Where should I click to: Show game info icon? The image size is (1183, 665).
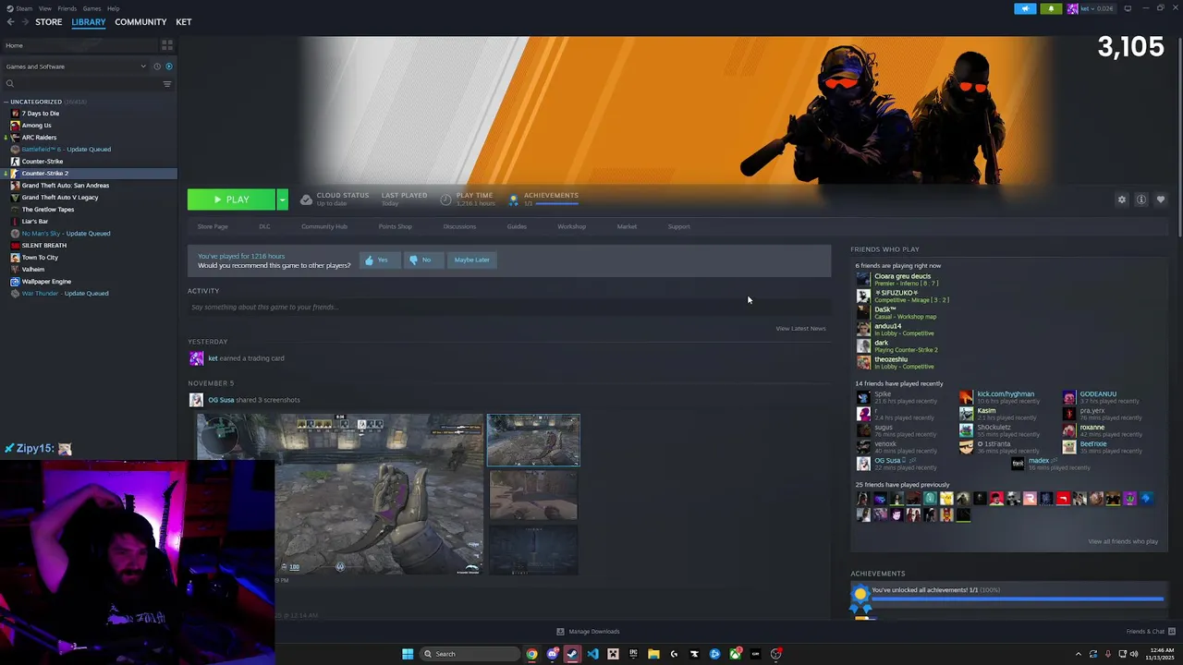pos(1141,199)
